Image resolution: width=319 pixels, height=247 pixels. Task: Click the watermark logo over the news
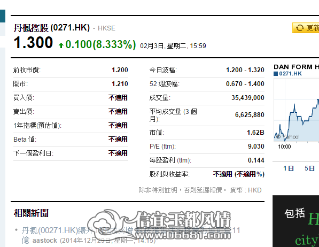coord(160,225)
